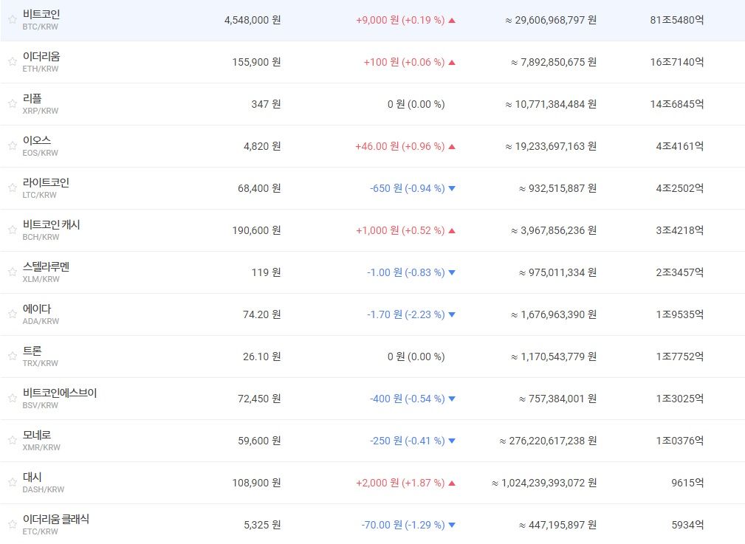Click the star icon beside 리플
Image resolution: width=745 pixels, height=544 pixels.
[x=12, y=104]
